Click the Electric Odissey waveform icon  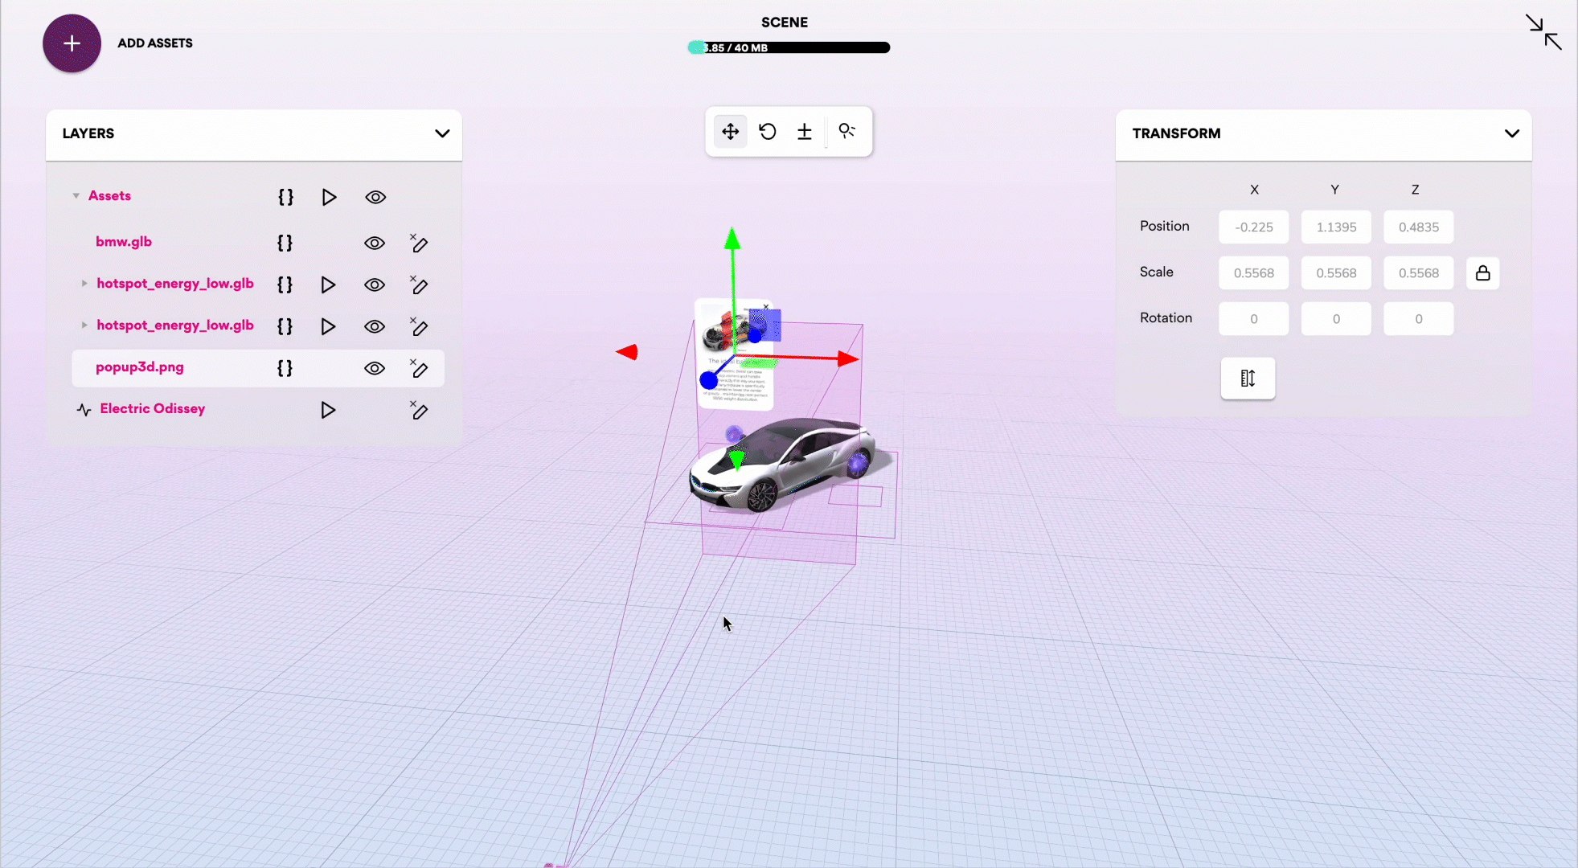pyautogui.click(x=84, y=411)
